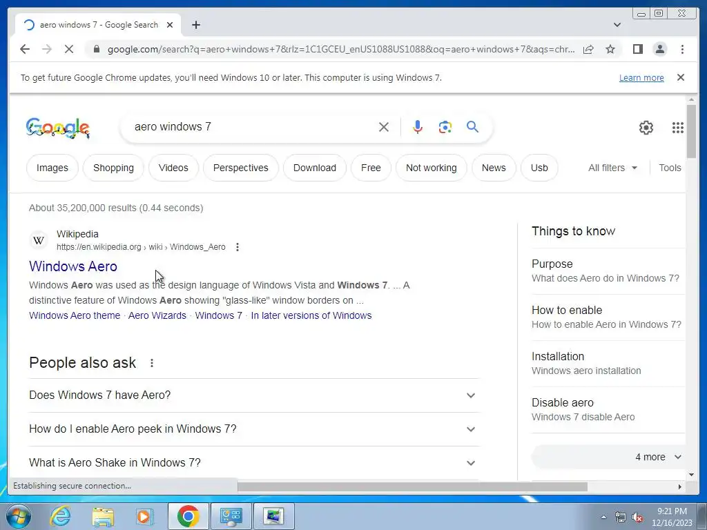This screenshot has height=530, width=707.
Task: Open the tab search chevron
Action: pos(617,25)
